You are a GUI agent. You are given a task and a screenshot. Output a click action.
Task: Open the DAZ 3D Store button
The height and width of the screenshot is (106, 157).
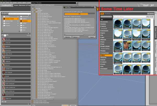point(151,14)
